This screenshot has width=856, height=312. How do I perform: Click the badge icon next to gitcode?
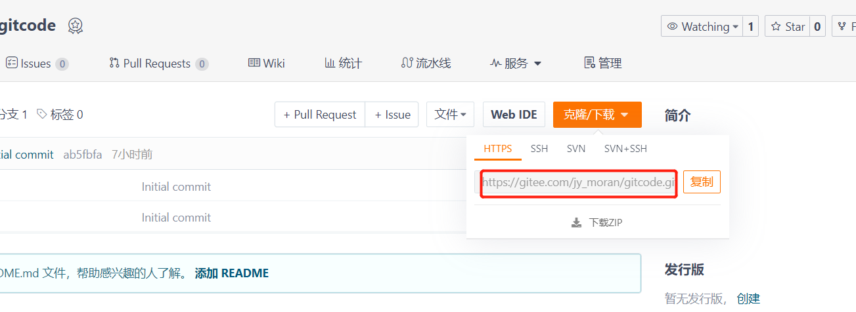[x=76, y=26]
